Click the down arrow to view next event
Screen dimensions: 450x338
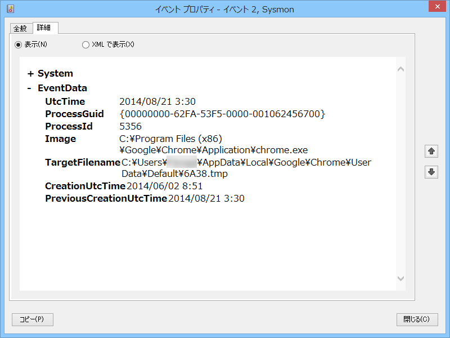tap(431, 171)
